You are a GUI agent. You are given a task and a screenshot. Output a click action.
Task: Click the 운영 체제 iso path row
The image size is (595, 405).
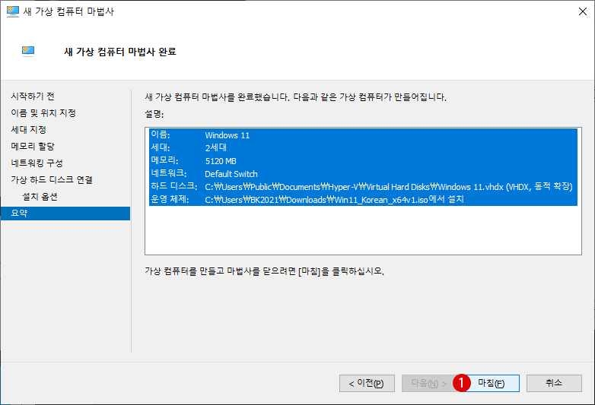pos(363,199)
